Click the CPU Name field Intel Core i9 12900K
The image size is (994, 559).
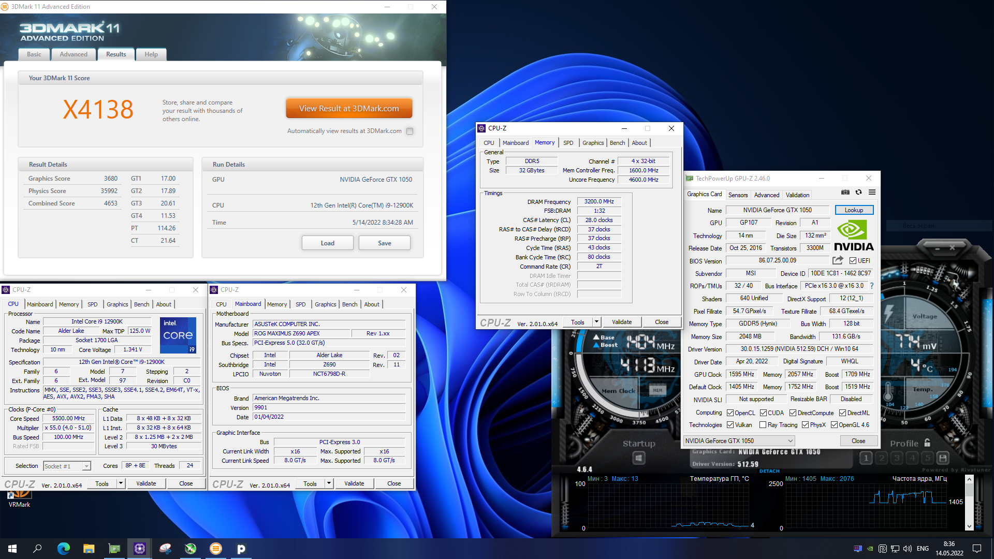point(97,321)
